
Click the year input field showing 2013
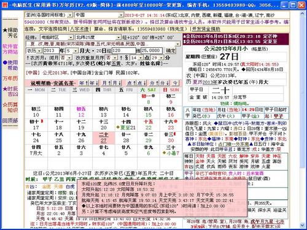tap(51, 51)
